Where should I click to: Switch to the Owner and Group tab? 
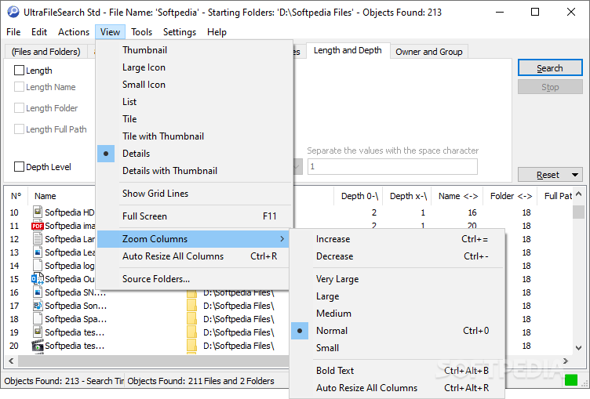[x=429, y=52]
